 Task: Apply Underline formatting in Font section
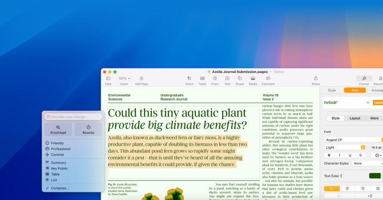click(350, 155)
